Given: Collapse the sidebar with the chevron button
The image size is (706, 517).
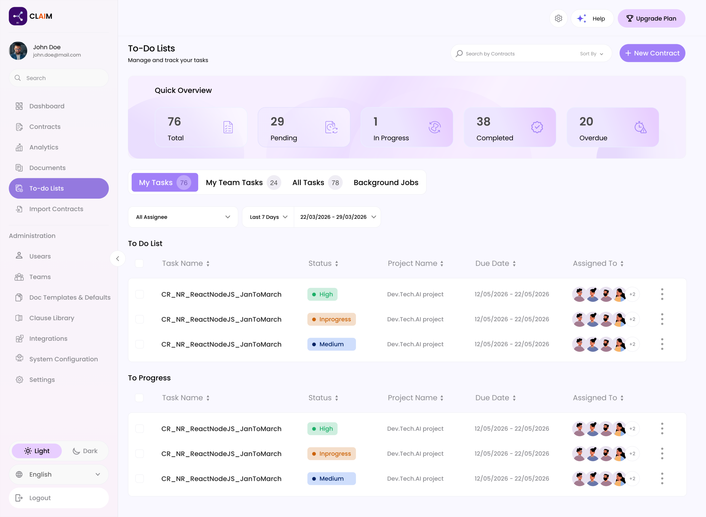Looking at the screenshot, I should point(117,258).
